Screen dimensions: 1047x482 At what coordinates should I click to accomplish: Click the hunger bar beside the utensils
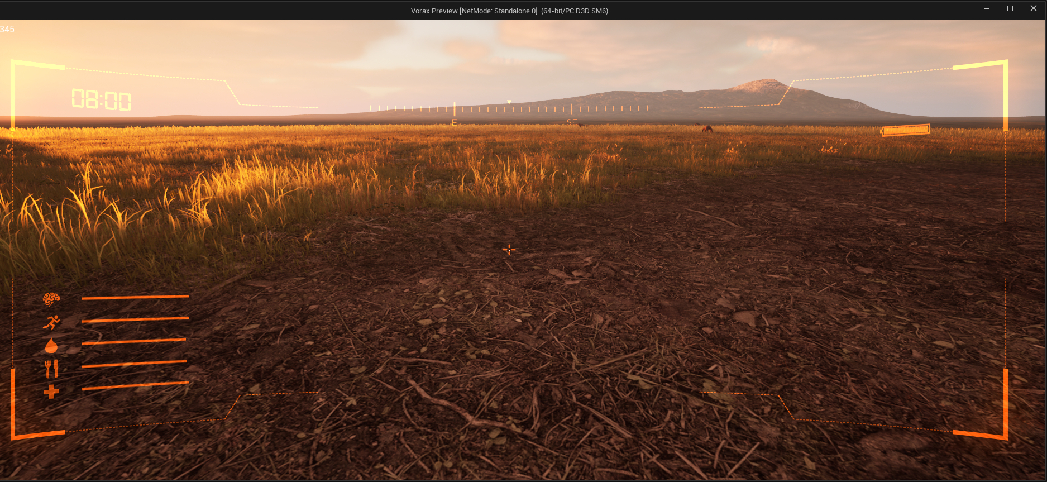coord(133,364)
